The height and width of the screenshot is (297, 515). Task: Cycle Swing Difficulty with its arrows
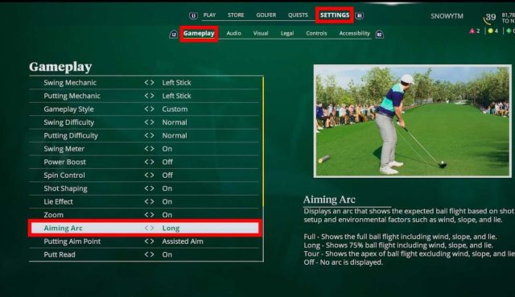pyautogui.click(x=149, y=122)
